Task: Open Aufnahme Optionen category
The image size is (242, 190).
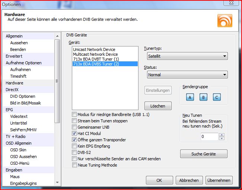Action: click(28, 63)
